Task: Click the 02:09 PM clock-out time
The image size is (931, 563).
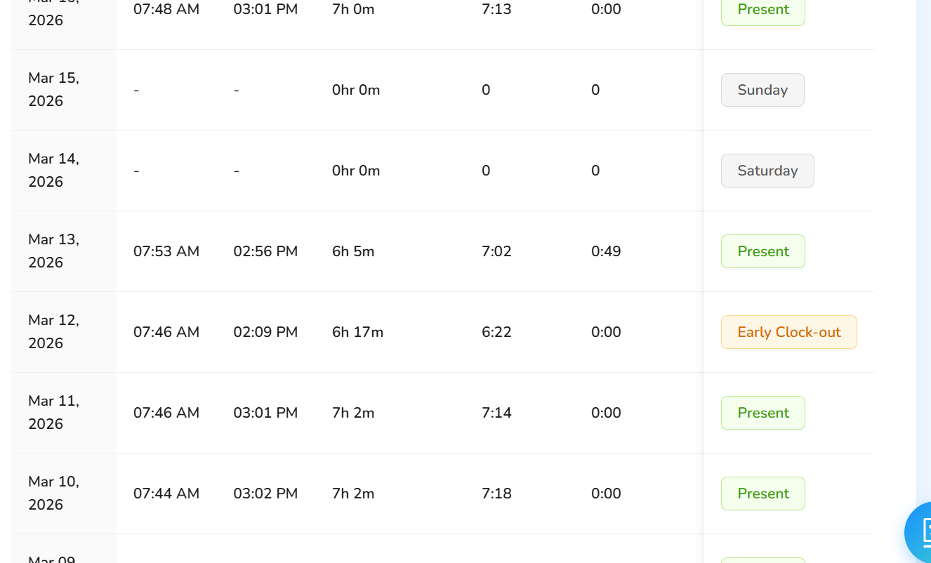Action: 265,332
